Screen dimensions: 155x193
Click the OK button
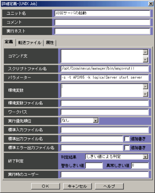(x=46, y=186)
